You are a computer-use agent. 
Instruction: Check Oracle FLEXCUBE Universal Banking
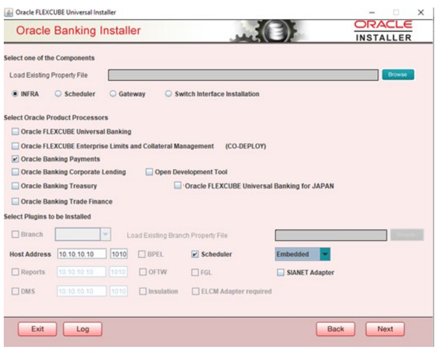15,131
